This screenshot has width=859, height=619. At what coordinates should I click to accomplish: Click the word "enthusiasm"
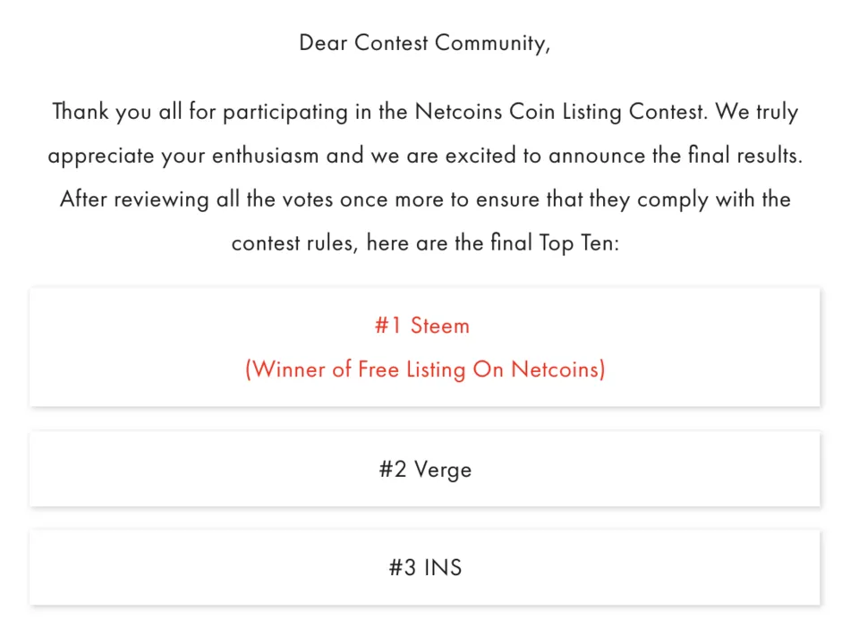[x=265, y=157]
